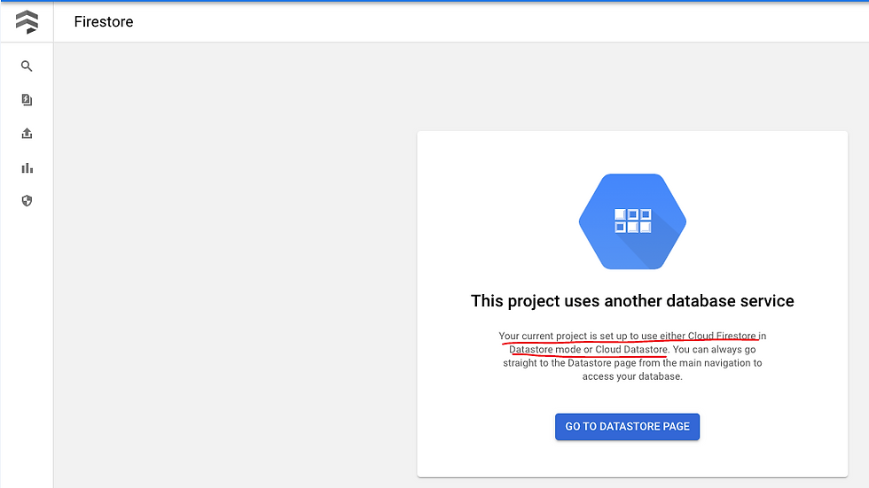Viewport: 869px width, 488px height.
Task: Open the security shield sidebar icon
Action: pos(27,201)
